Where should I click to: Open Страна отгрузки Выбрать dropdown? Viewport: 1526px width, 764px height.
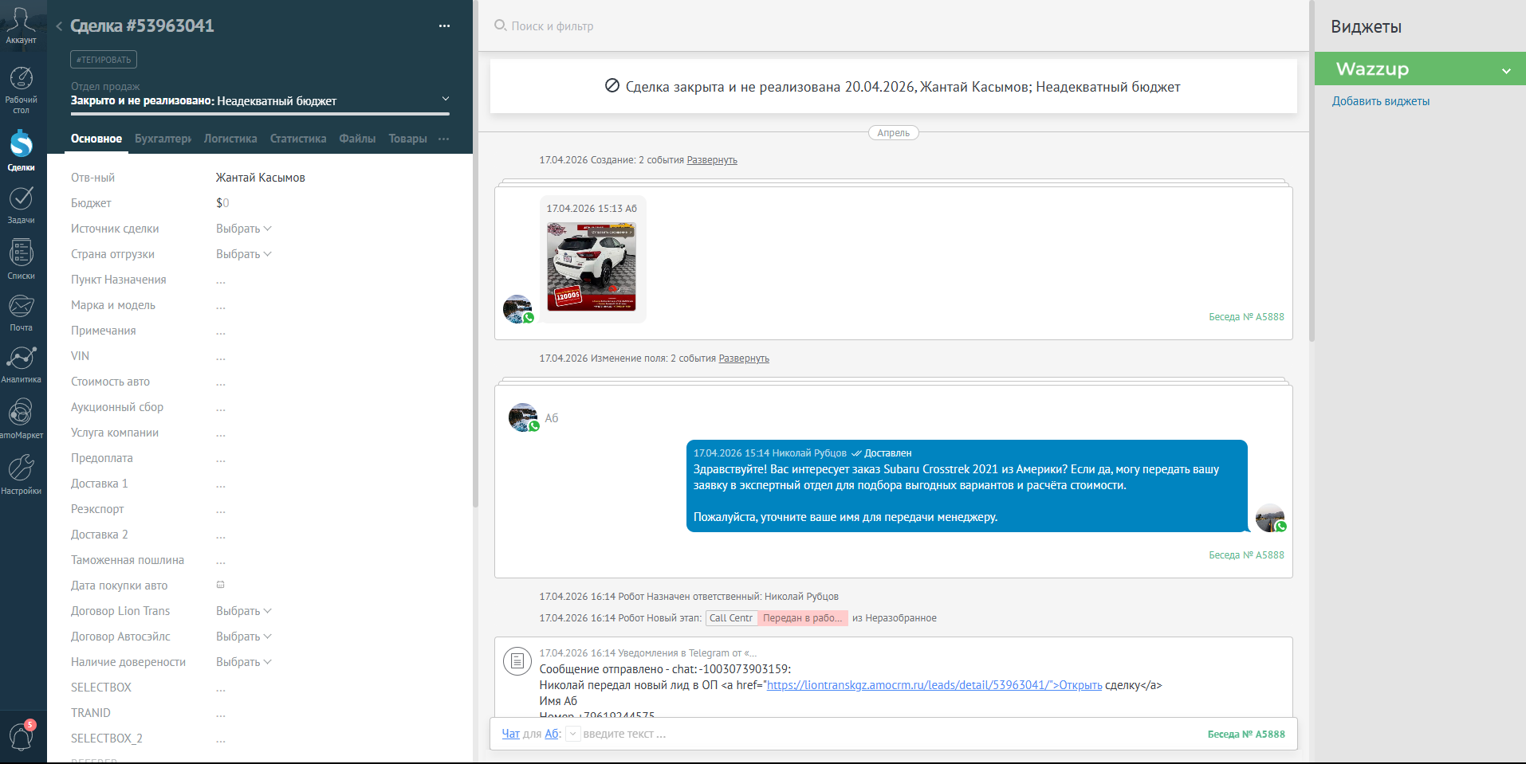243,254
